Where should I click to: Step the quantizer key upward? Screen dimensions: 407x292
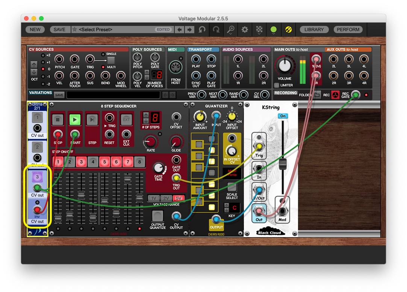(x=226, y=205)
